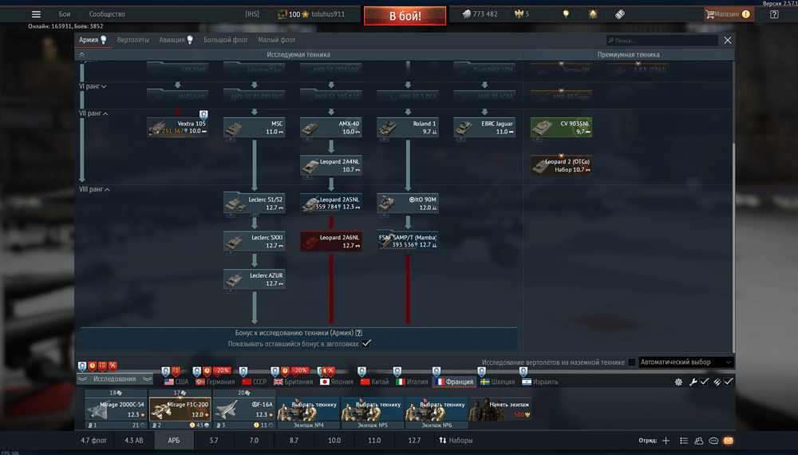This screenshot has height=455, width=798.
Task: Select the EBRC Jaguar vehicle card
Action: coord(484,127)
